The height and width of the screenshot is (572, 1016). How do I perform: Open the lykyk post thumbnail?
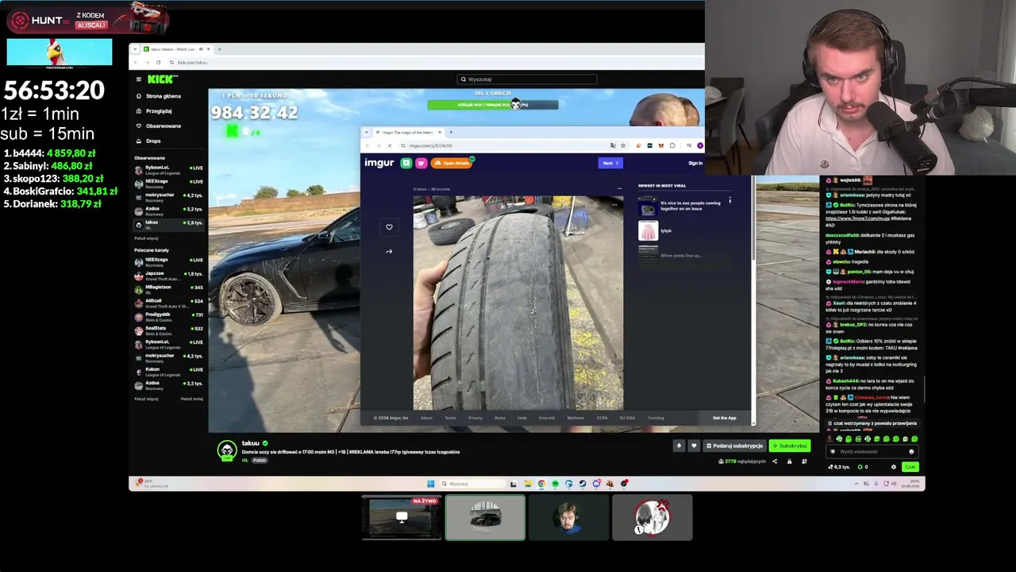(648, 231)
